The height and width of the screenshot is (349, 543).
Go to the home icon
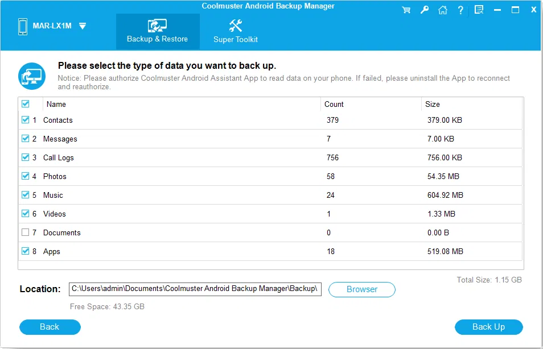443,10
